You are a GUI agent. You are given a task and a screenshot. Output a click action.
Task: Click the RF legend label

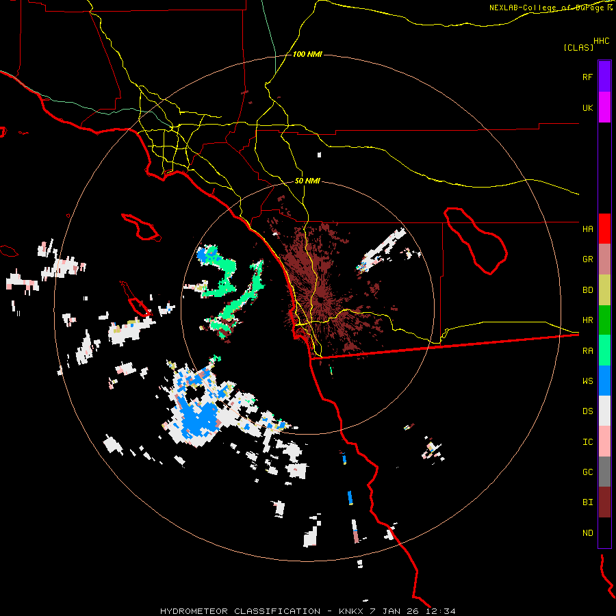pyautogui.click(x=587, y=77)
